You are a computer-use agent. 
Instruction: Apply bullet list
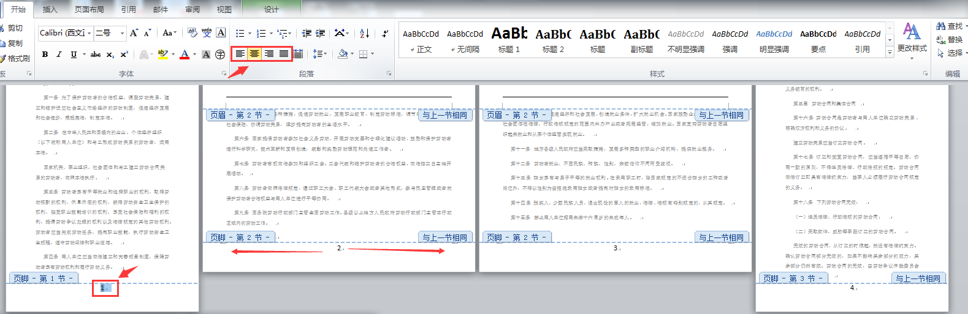[240, 33]
